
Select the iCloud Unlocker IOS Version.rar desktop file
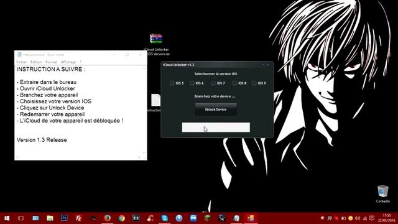coord(156,44)
